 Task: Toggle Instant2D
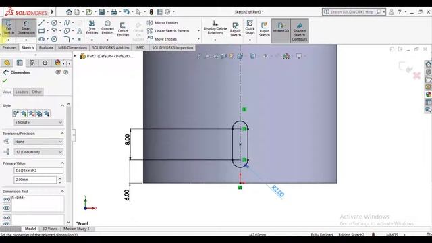pyautogui.click(x=281, y=30)
